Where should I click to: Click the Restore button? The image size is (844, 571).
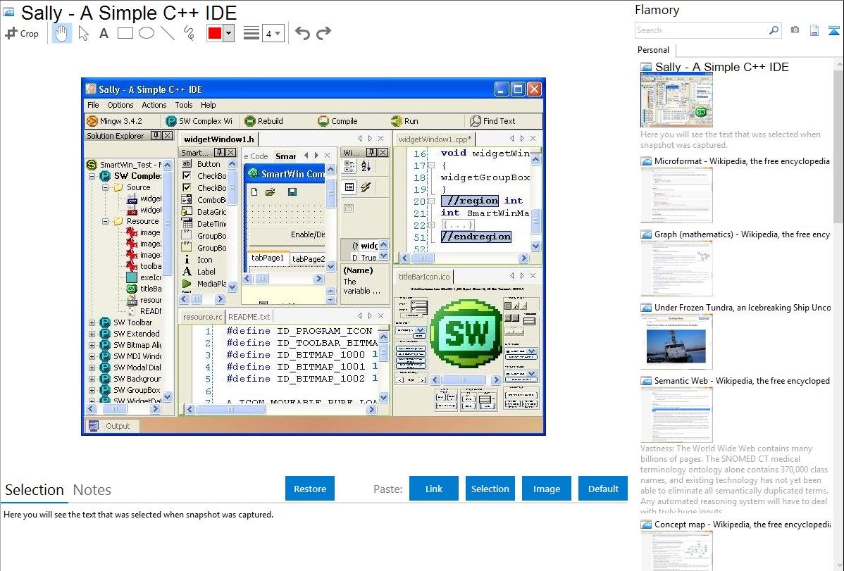(310, 489)
